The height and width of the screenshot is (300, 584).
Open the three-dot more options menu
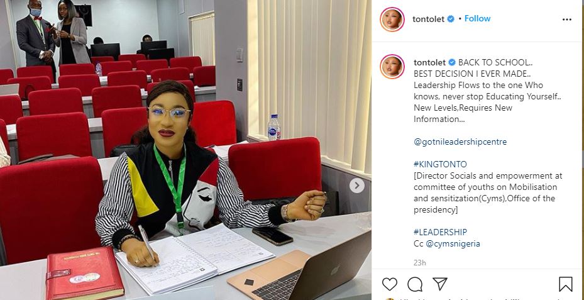(x=567, y=19)
